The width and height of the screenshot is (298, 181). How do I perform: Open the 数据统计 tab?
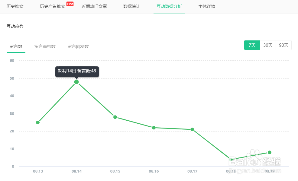pyautogui.click(x=132, y=6)
